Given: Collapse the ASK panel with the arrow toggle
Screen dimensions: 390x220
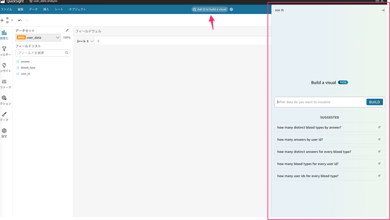Looking at the screenshot, I should point(382,10).
